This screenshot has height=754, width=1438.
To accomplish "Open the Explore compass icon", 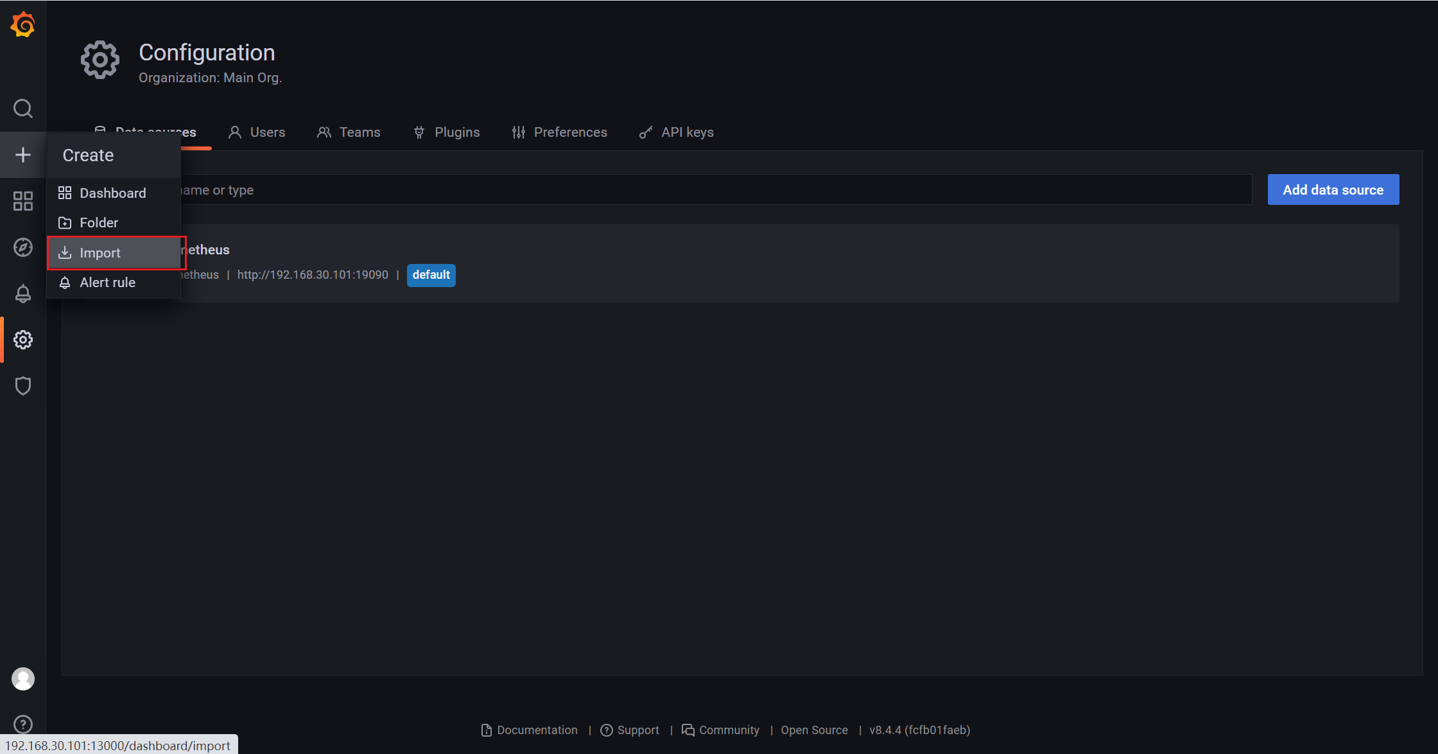I will pyautogui.click(x=23, y=247).
